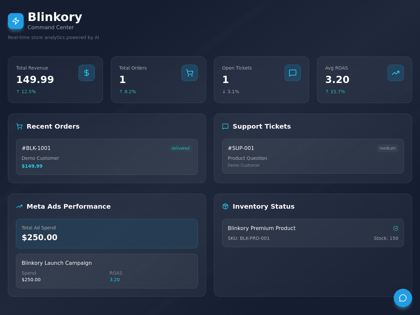The image size is (420, 315).
Task: Click the green check icon for Blinkory Premium Product
Action: [396, 228]
